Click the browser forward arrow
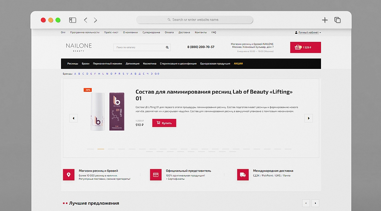Image resolution: width=381 pixels, height=211 pixels. pyautogui.click(x=96, y=20)
